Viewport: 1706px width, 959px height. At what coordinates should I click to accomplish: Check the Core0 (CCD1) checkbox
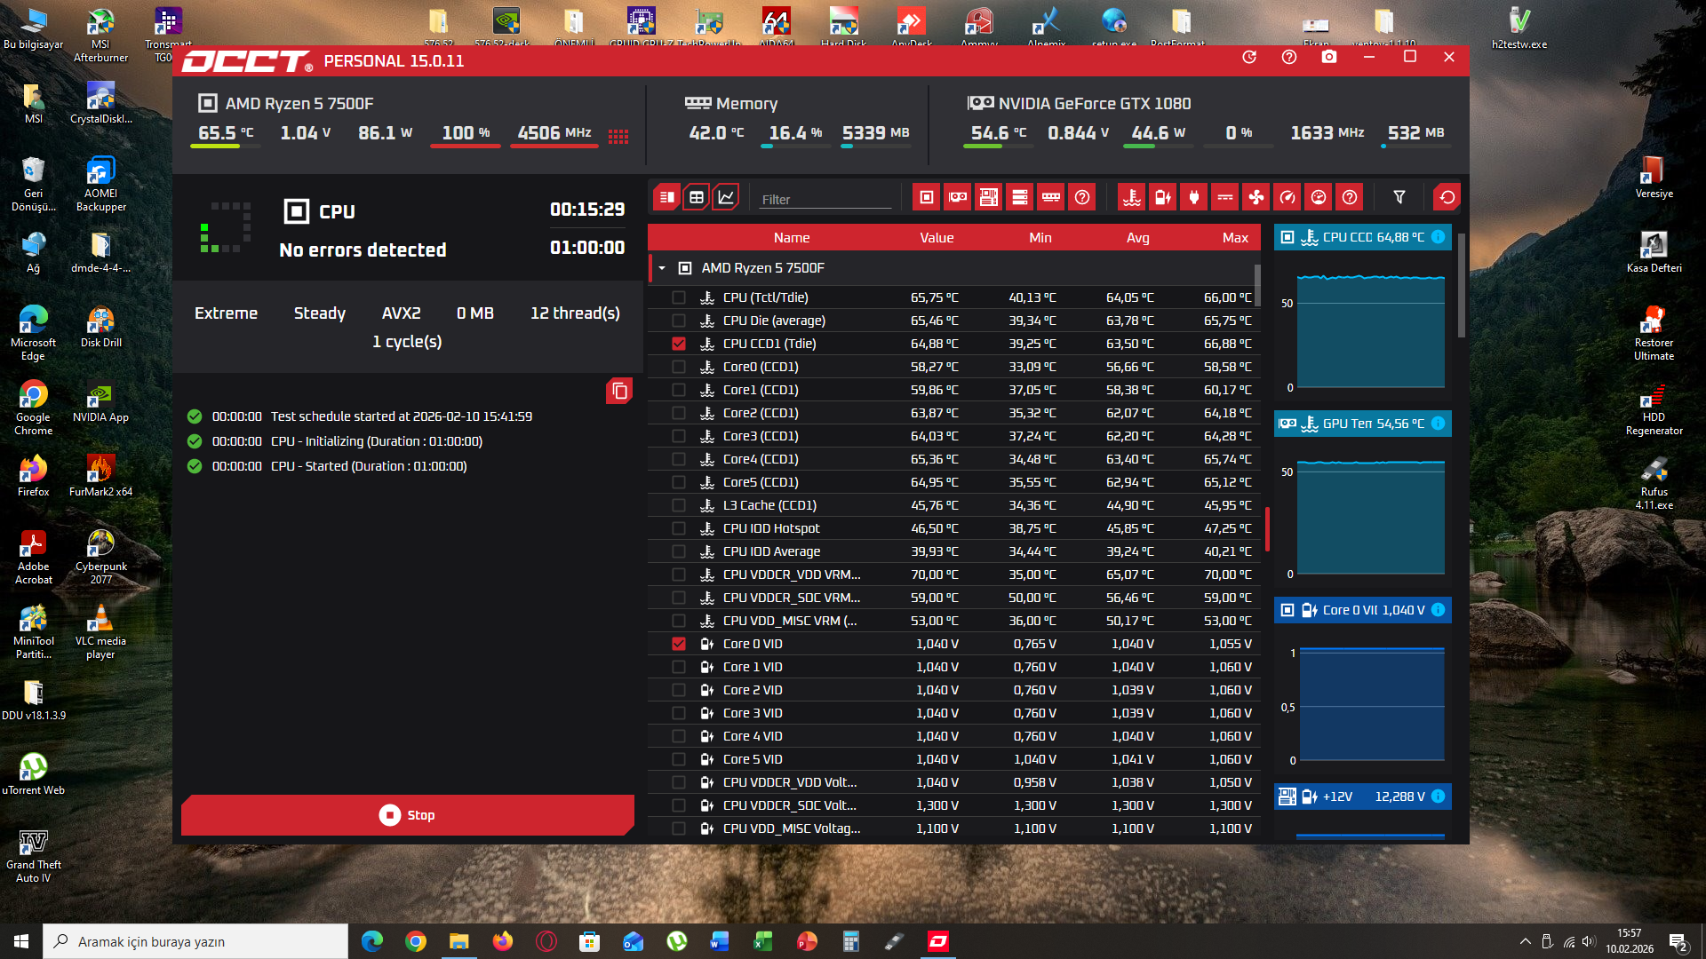tap(679, 367)
